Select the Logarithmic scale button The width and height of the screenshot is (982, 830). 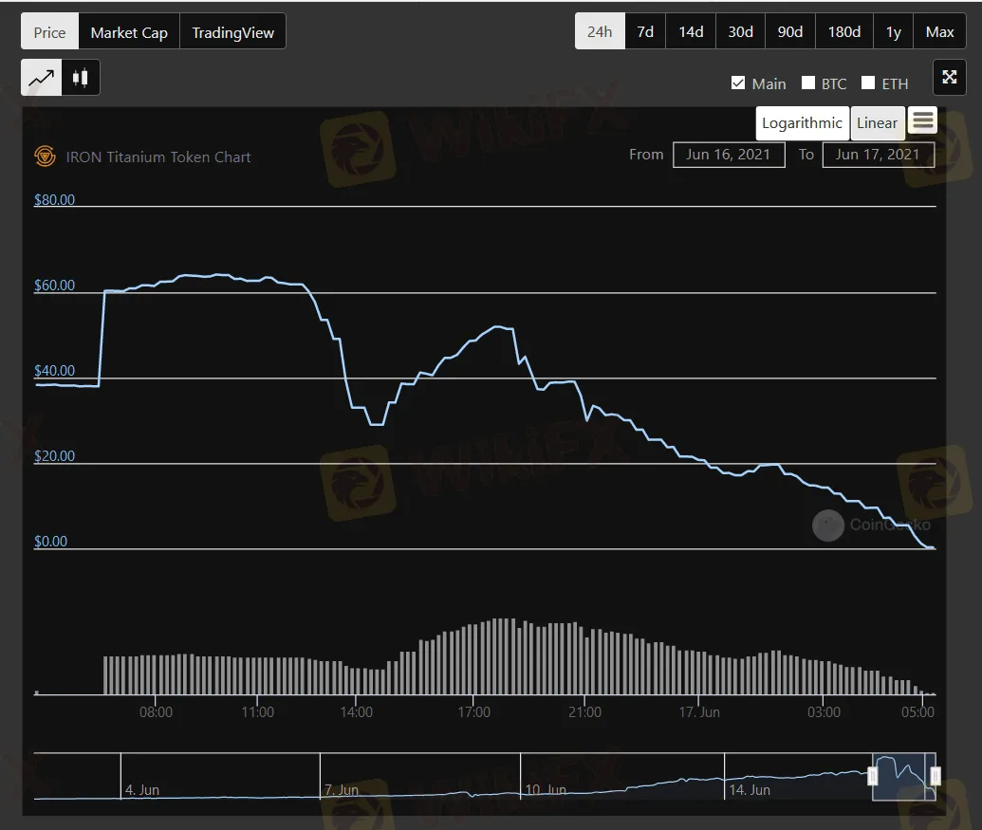[802, 123]
